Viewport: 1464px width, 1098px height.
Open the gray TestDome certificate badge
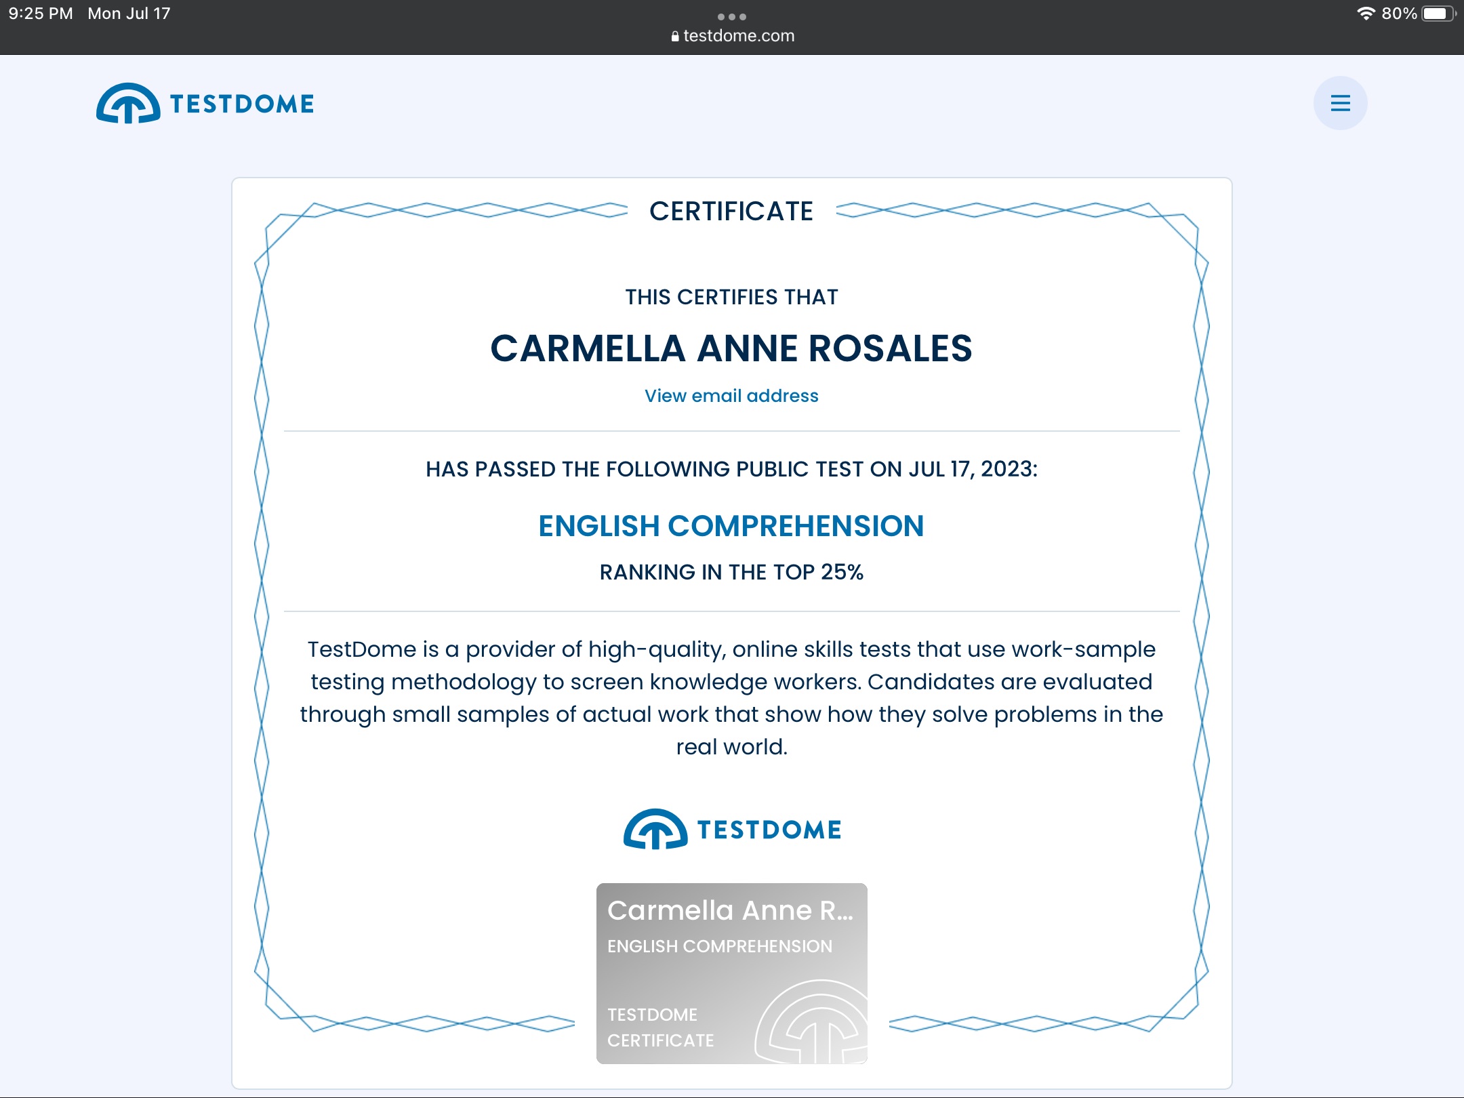(732, 973)
